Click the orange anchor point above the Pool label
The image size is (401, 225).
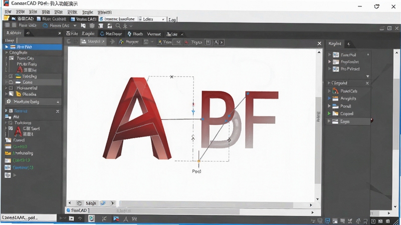198,161
